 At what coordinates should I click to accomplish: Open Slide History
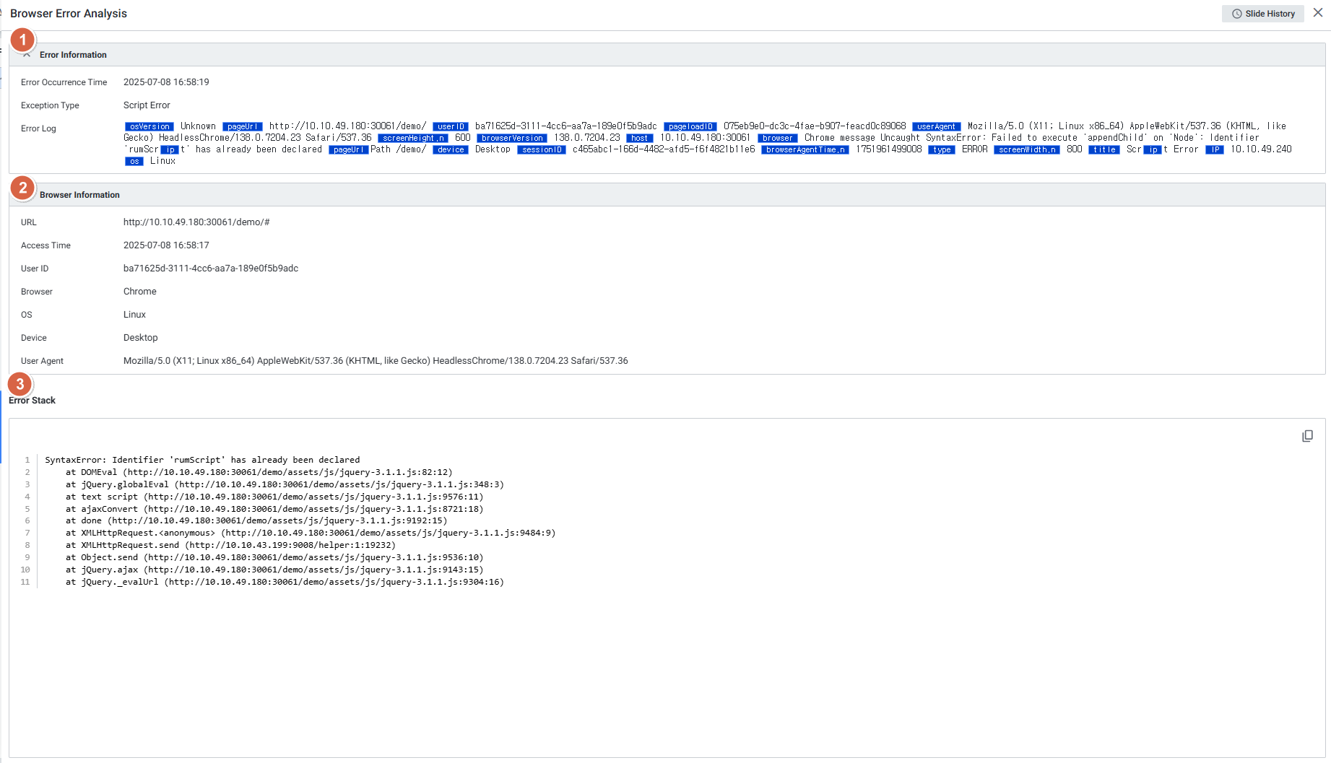(1262, 14)
